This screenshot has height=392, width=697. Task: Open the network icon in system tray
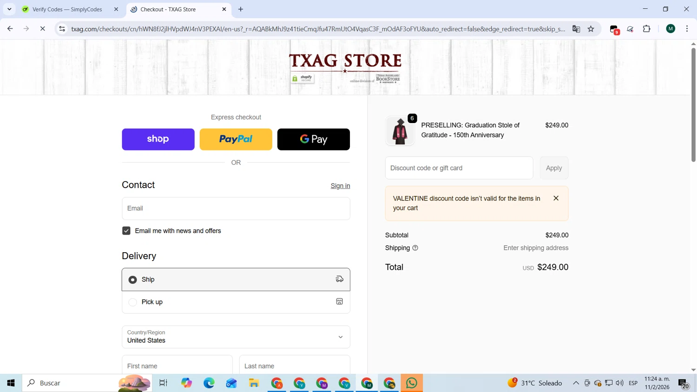coord(609,383)
